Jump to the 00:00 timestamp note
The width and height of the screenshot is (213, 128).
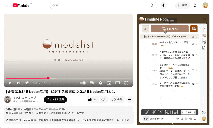click(154, 44)
